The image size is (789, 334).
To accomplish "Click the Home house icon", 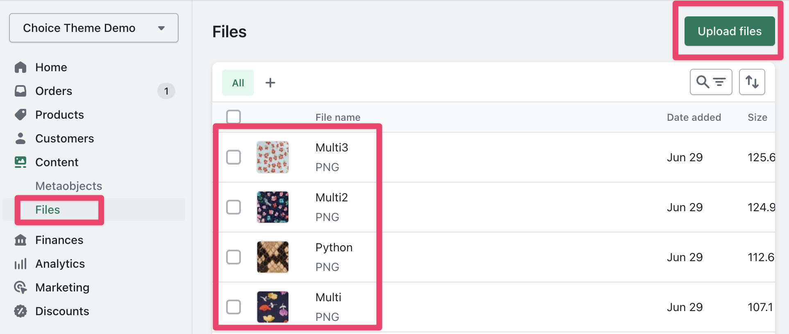I will (20, 67).
